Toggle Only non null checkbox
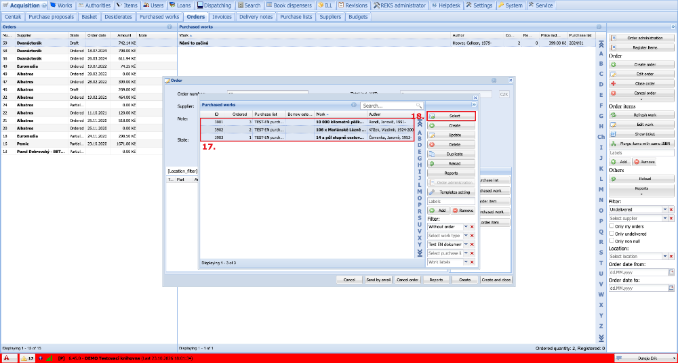 pos(612,241)
